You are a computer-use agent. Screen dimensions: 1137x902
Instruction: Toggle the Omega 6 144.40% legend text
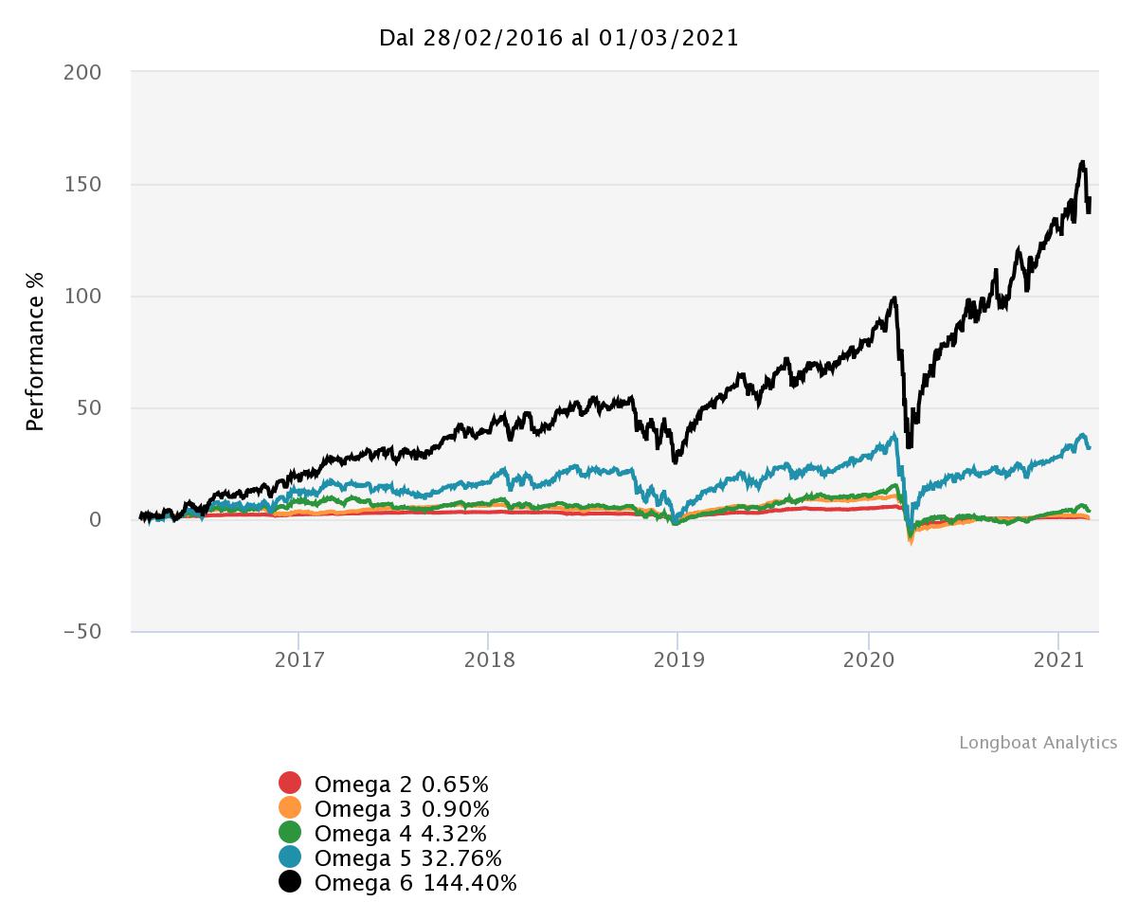pyautogui.click(x=415, y=883)
